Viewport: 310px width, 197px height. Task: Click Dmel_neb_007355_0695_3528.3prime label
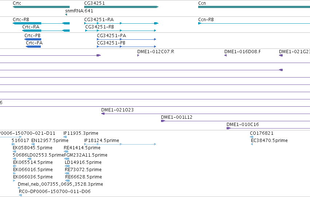click(60, 184)
